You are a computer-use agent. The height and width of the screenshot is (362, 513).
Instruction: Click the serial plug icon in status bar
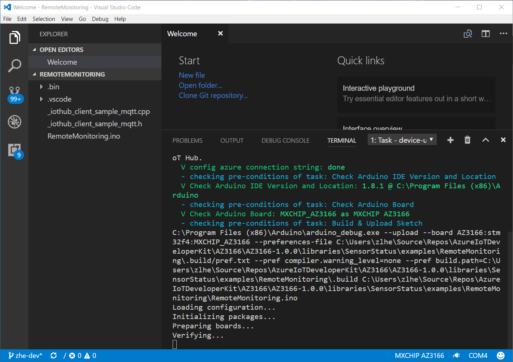pyautogui.click(x=456, y=356)
